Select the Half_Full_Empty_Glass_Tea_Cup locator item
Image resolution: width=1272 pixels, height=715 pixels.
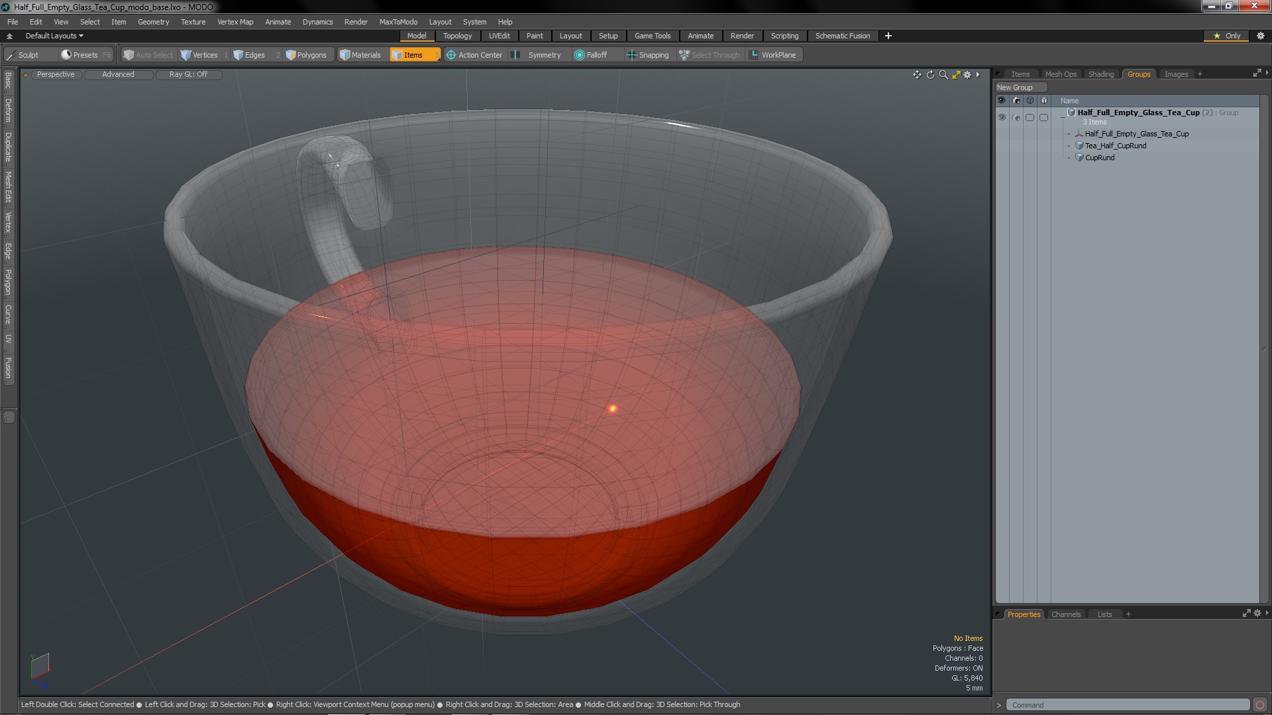click(1136, 134)
